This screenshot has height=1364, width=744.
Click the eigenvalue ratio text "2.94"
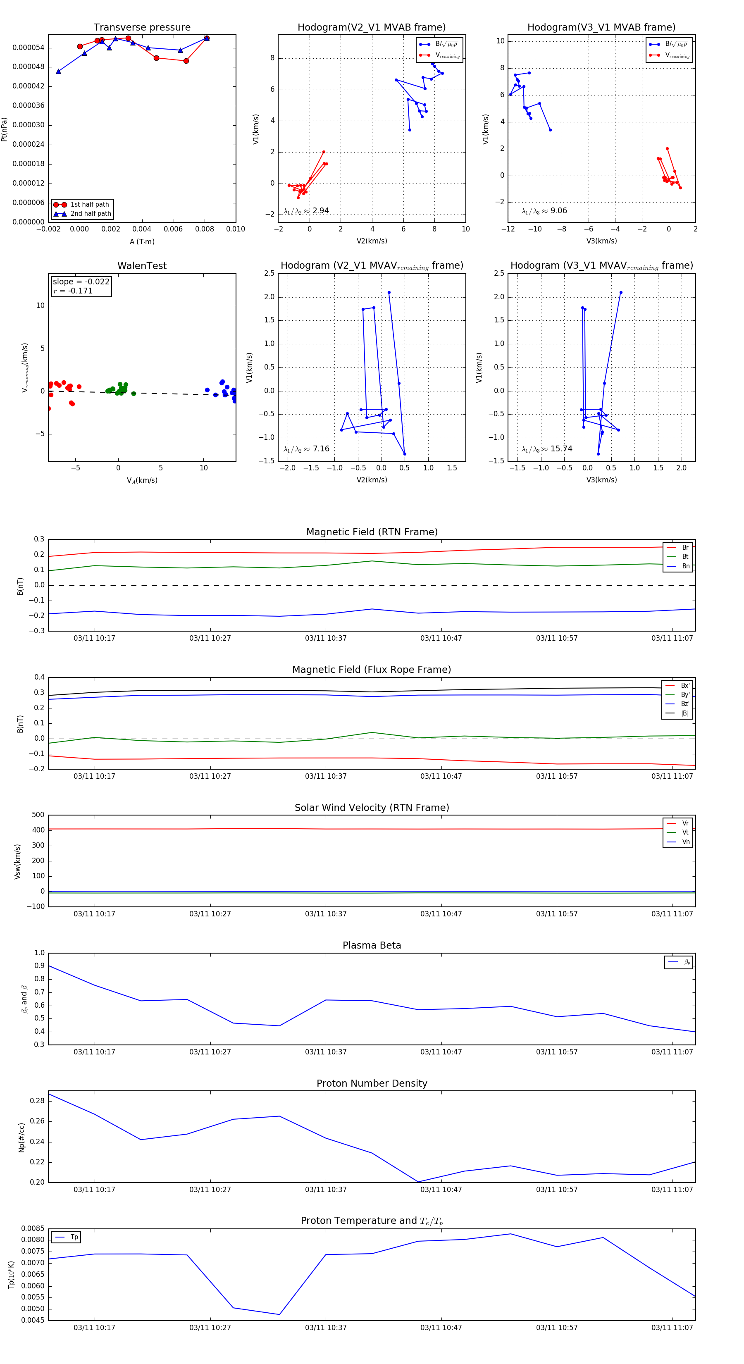(x=320, y=211)
